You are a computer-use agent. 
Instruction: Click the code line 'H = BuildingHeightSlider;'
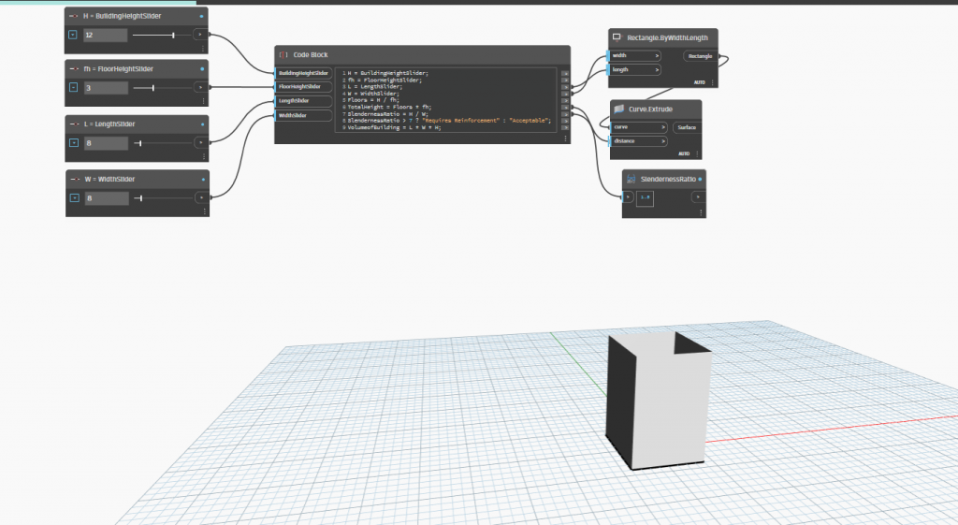click(x=388, y=73)
